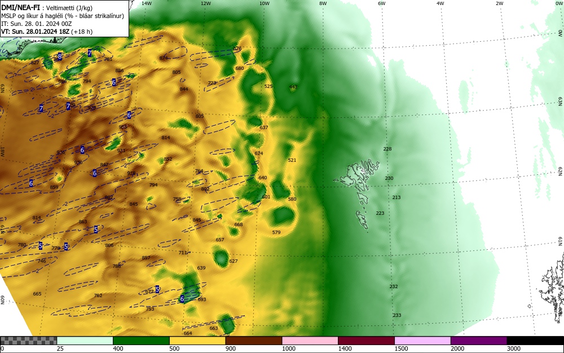This screenshot has width=564, height=353.
Task: Click the map value '525'
Action: click(268, 86)
